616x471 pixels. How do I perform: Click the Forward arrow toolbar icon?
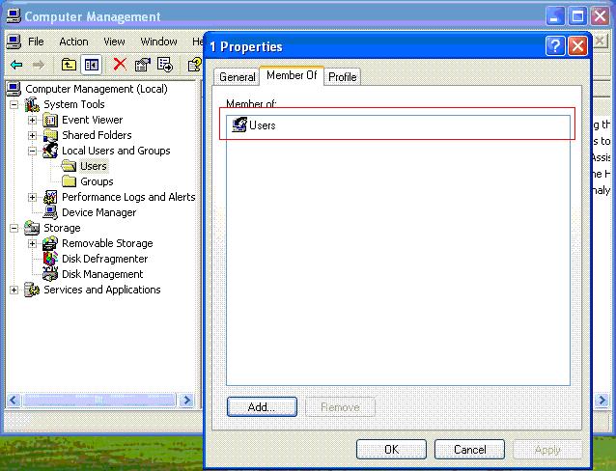coord(38,65)
